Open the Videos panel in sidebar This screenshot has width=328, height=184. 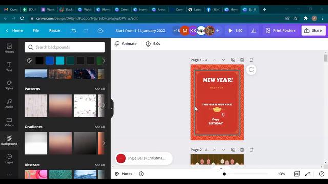click(x=9, y=122)
